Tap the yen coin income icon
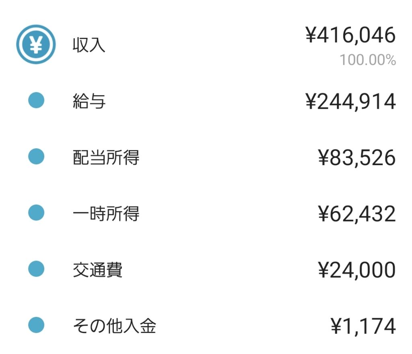 [x=36, y=44]
